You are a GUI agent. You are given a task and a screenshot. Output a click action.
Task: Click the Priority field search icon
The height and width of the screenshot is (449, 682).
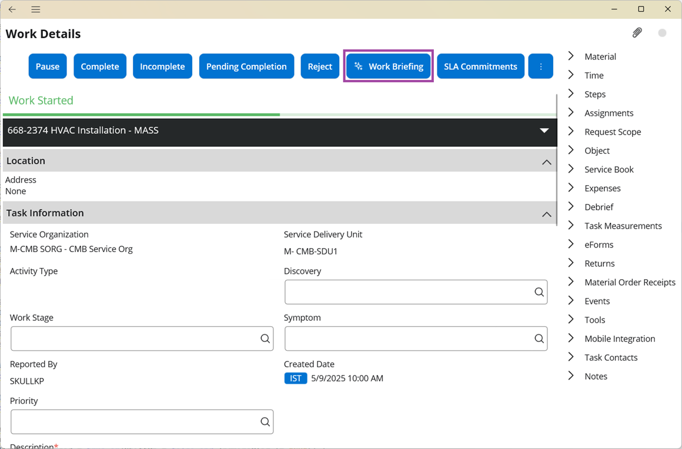pyautogui.click(x=265, y=421)
